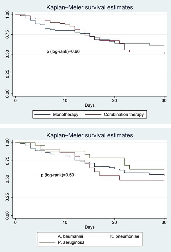Image resolution: width=171 pixels, height=252 pixels.
Task: Click the 20 tick on bottom x-axis
Action: 115,222
